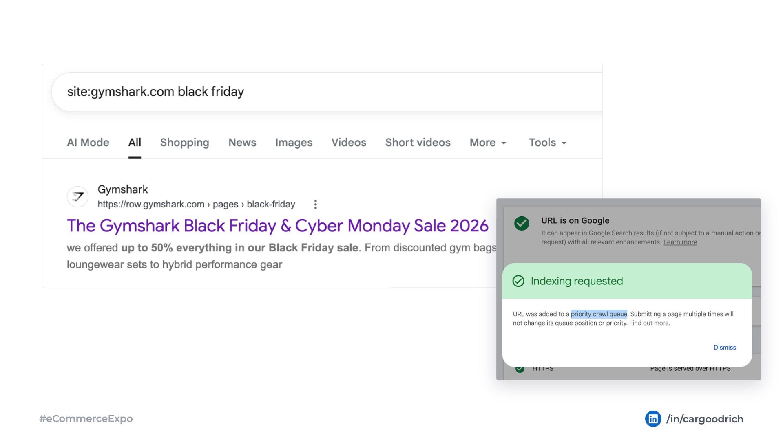Select the Short videos tab

(418, 143)
